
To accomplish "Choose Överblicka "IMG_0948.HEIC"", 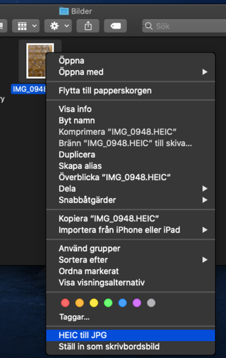I will [x=131, y=177].
